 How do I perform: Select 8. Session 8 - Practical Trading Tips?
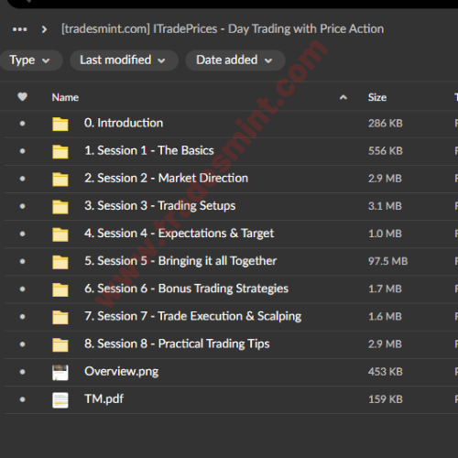[177, 343]
